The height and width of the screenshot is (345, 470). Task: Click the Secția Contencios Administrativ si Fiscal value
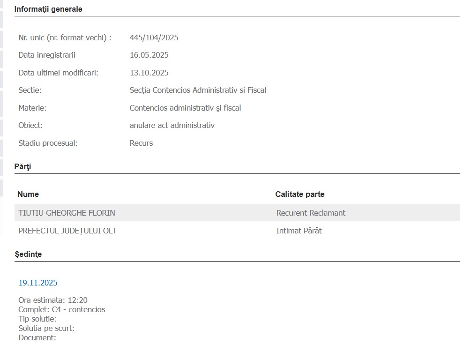tap(198, 90)
